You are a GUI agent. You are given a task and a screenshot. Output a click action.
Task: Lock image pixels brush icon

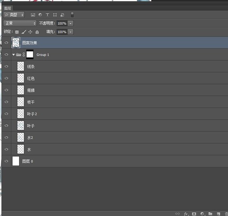point(24,32)
